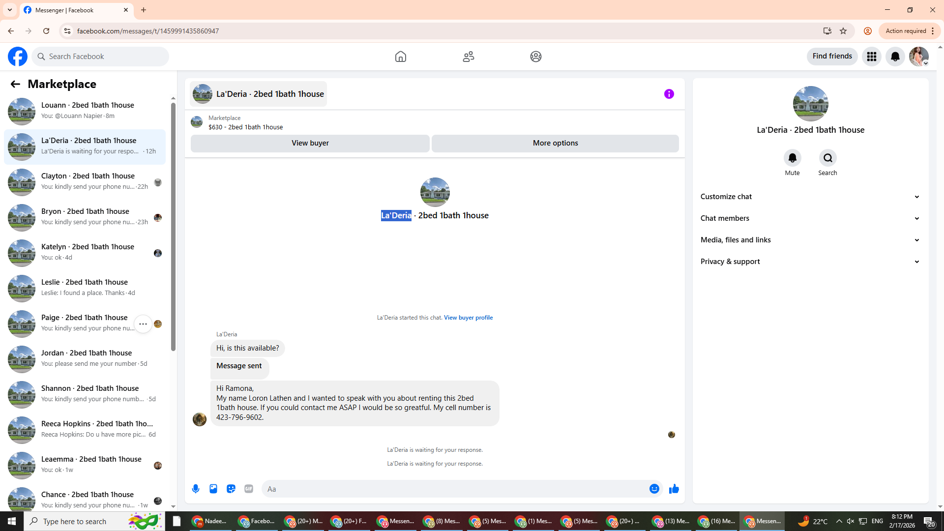Open the Friends tab in the top bar

click(468, 57)
